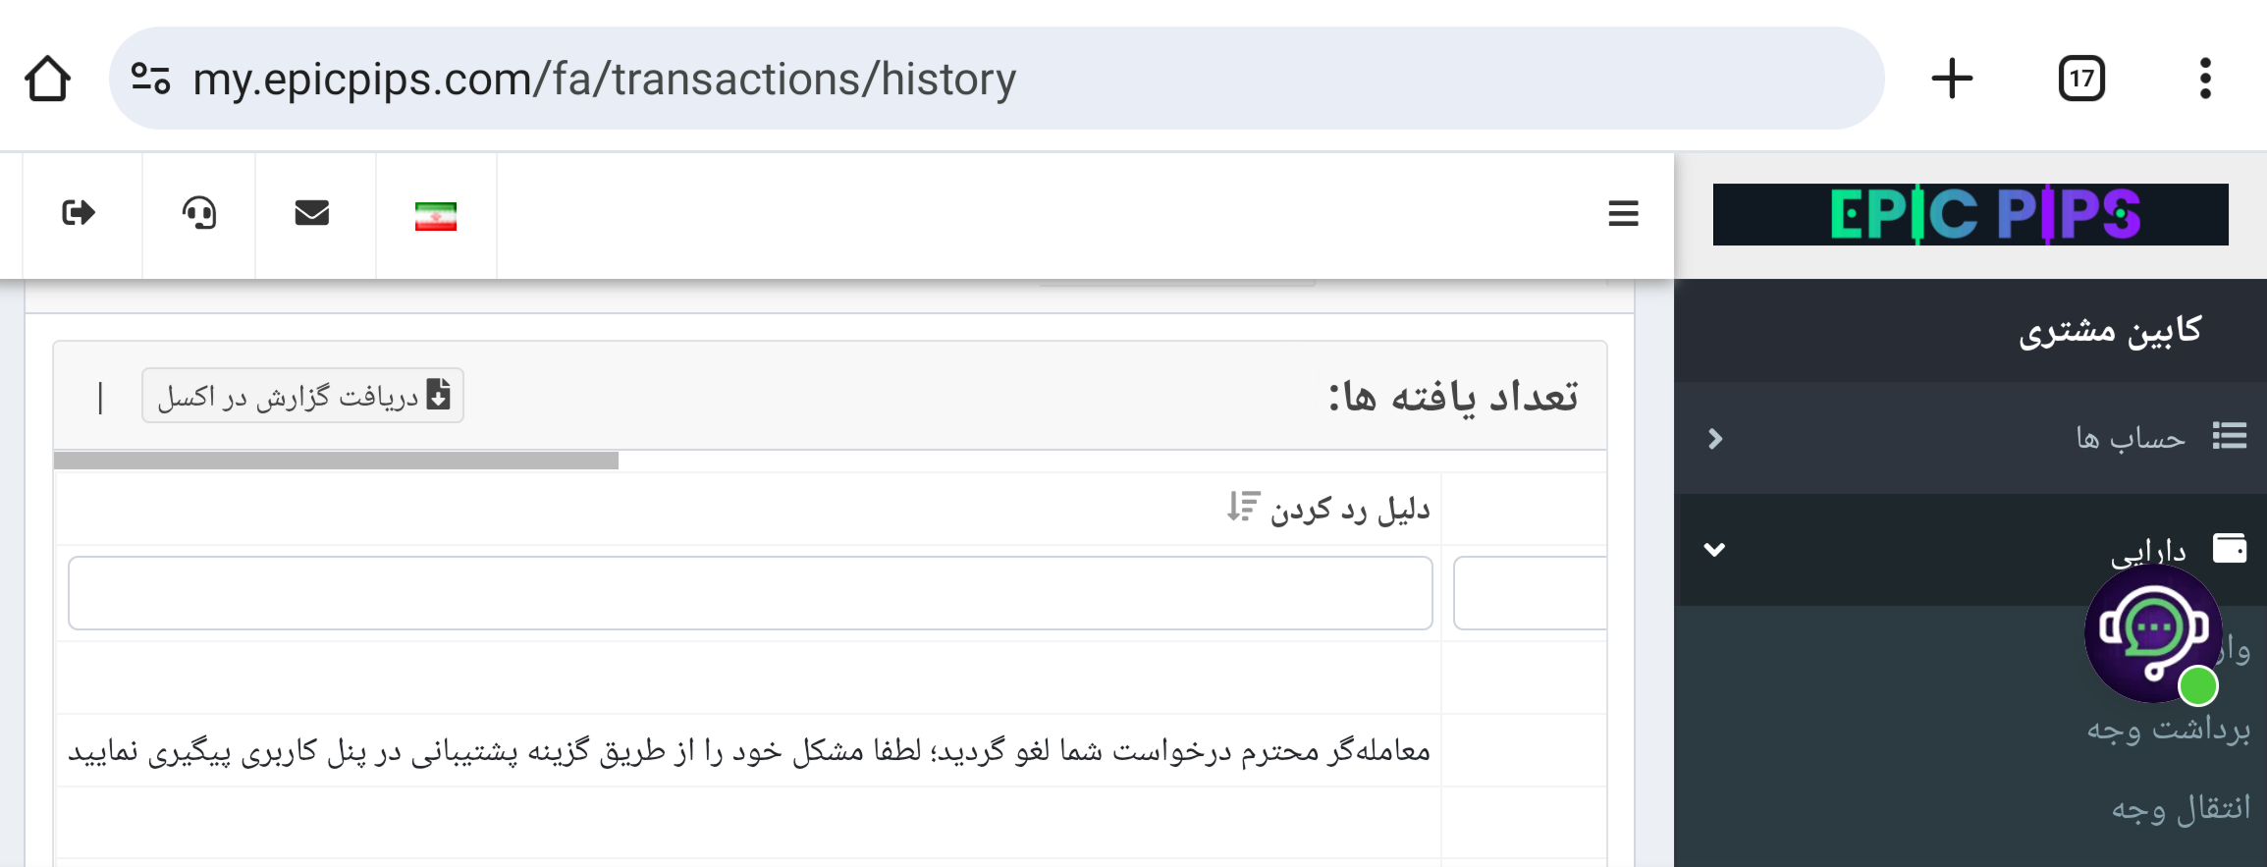Open site information icon in address bar
2267x867 pixels.
150,79
